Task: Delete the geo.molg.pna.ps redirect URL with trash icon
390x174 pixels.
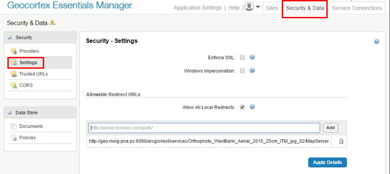Action: [341, 141]
